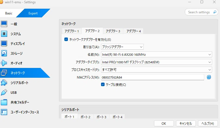Open the 共有フォルダー folder icon
The height and width of the screenshot is (128, 220).
pyautogui.click(x=4, y=102)
